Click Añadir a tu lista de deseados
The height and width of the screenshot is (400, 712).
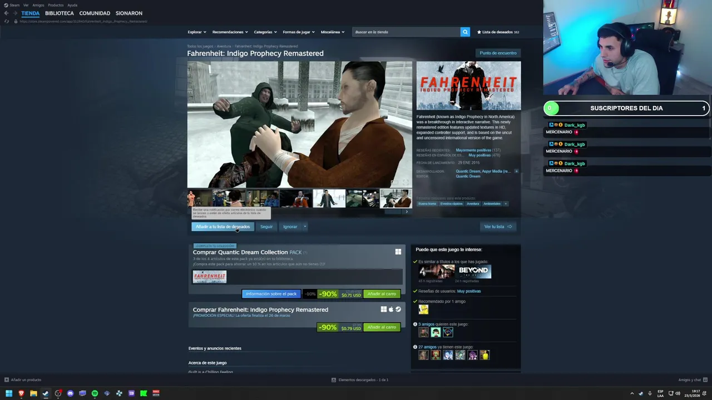coord(222,227)
